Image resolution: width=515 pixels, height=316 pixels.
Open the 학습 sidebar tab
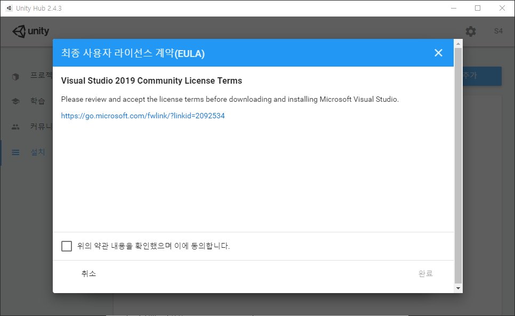click(37, 101)
